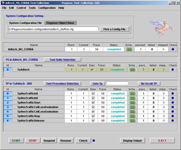Click Pick a Config-File button
Image resolution: width=181 pixels, height=150 pixels.
[114, 29]
